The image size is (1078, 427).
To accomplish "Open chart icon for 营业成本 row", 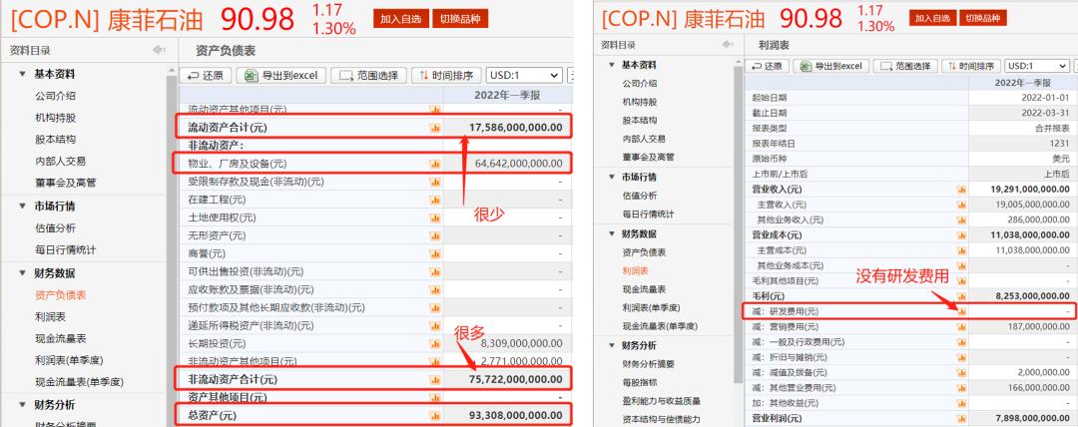I will click(x=961, y=235).
